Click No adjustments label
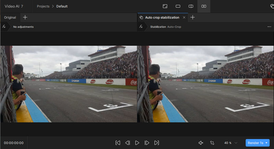The height and width of the screenshot is (149, 274). tap(23, 27)
